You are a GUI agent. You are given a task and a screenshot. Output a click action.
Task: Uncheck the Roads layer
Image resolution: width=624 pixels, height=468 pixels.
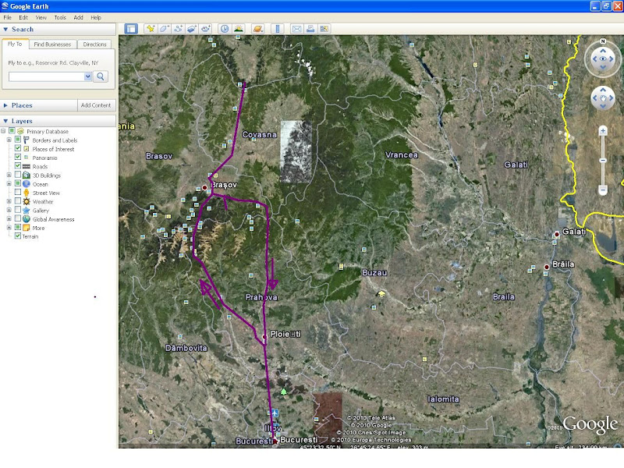(x=18, y=166)
